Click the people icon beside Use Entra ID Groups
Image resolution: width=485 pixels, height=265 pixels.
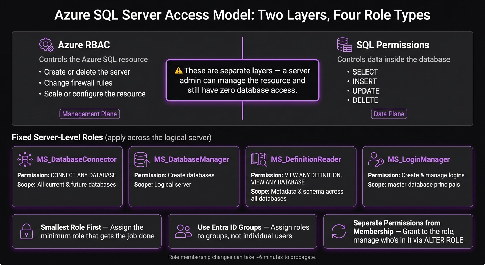coord(183,231)
